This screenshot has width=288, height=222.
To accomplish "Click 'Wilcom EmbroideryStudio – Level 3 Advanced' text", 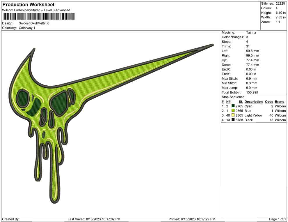I will 36,10.
